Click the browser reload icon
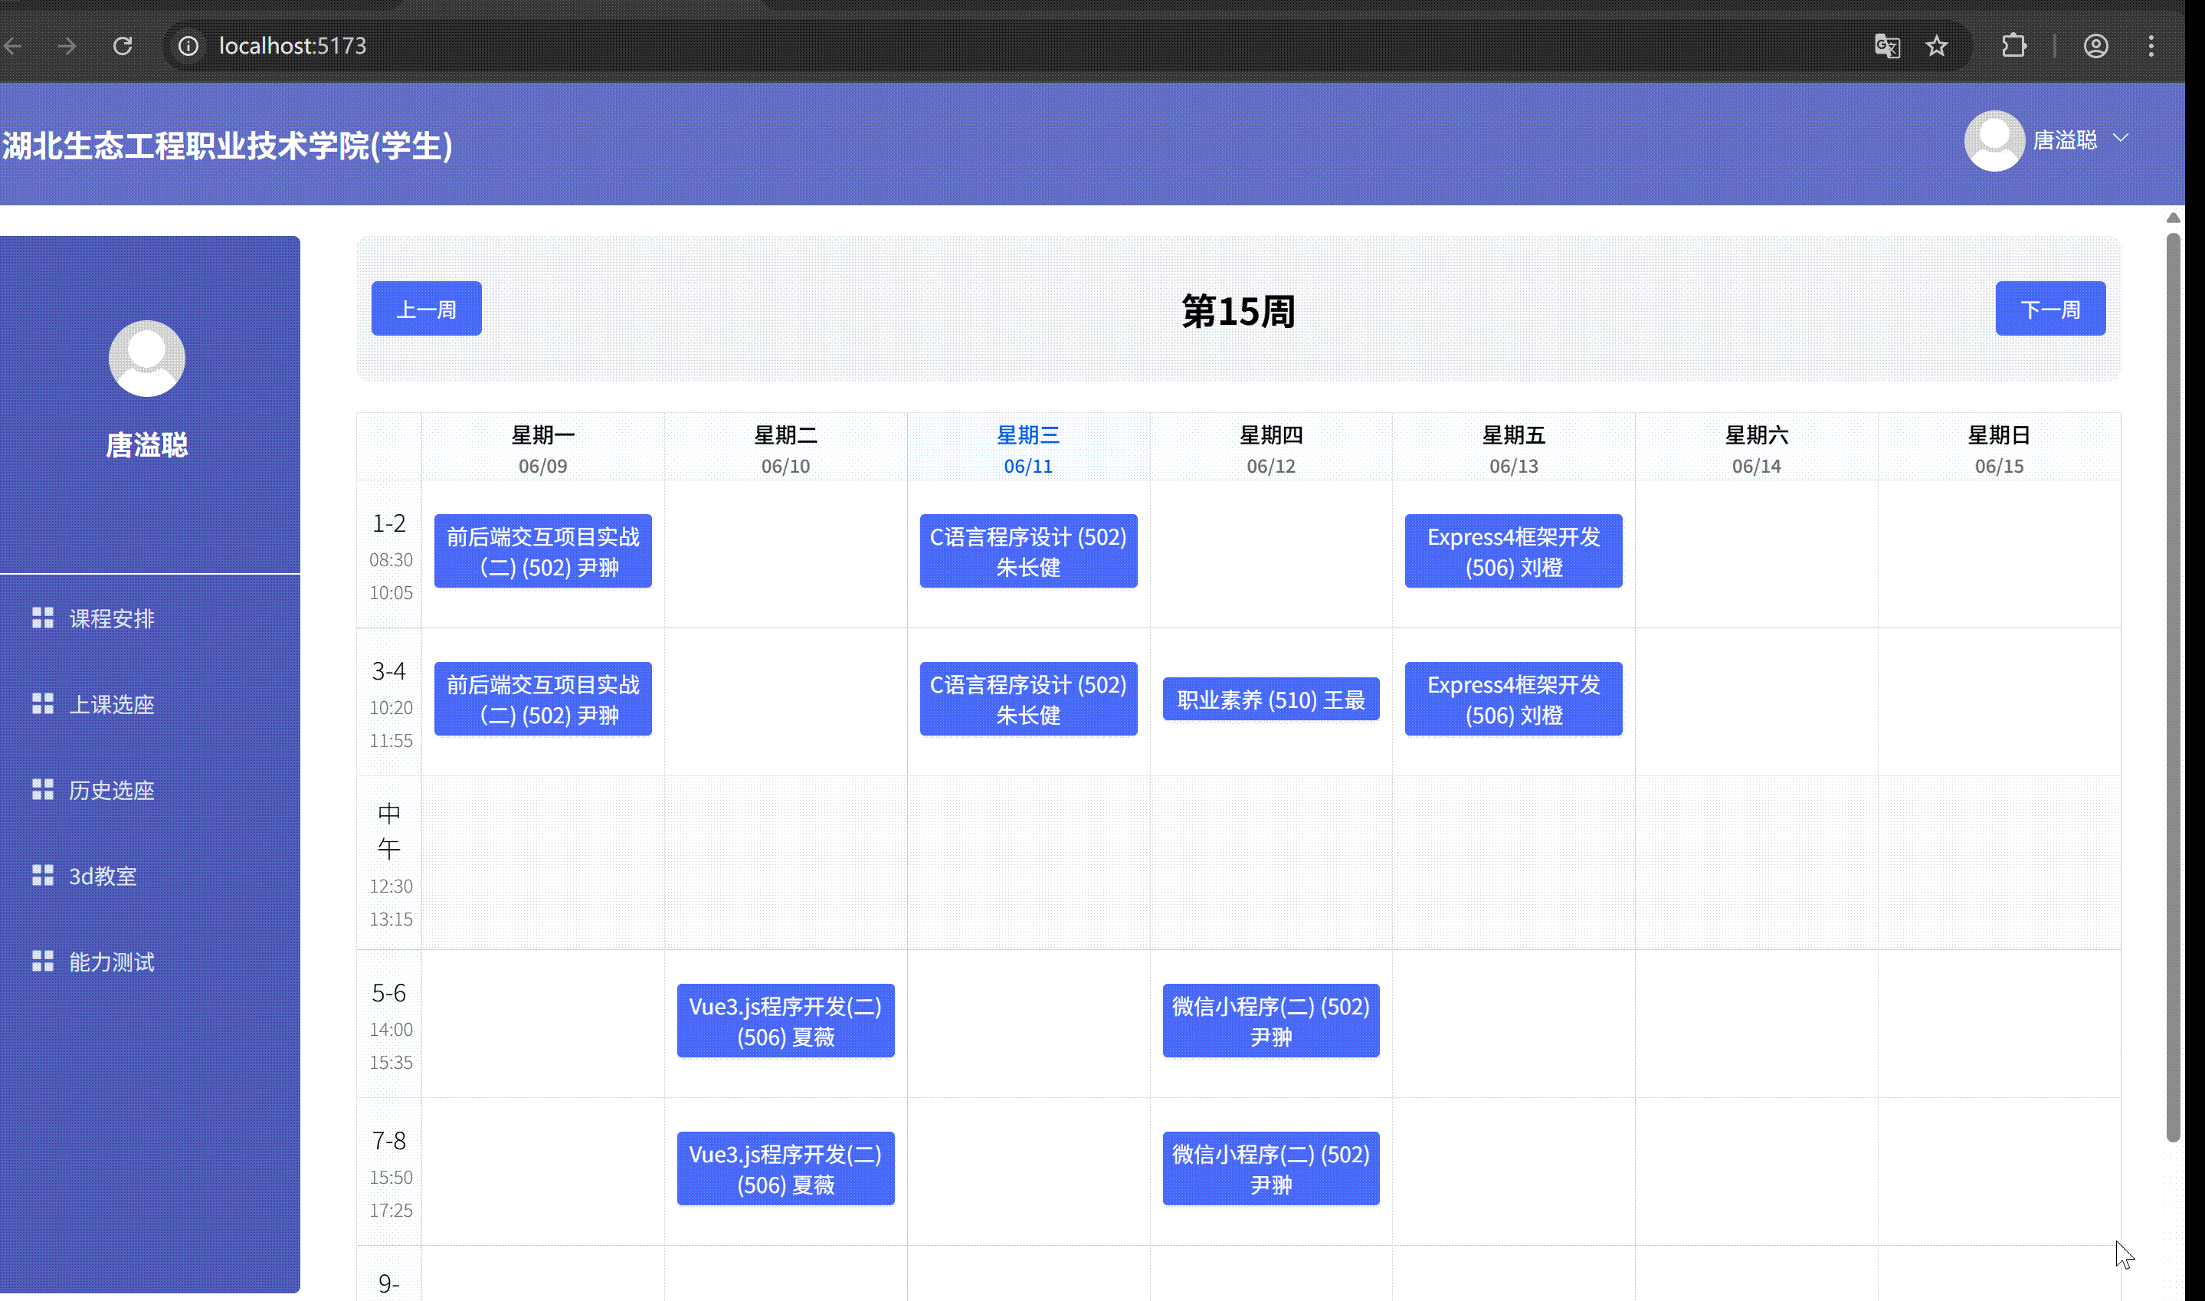 tap(123, 45)
